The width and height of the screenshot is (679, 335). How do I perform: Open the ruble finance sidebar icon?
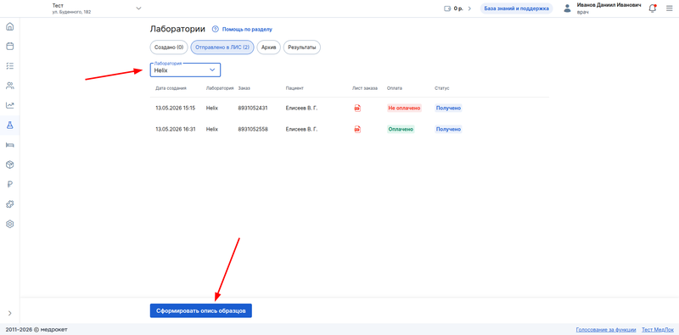point(9,184)
